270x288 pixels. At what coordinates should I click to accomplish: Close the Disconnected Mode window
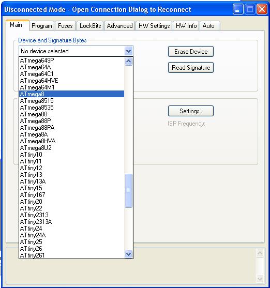[262, 9]
